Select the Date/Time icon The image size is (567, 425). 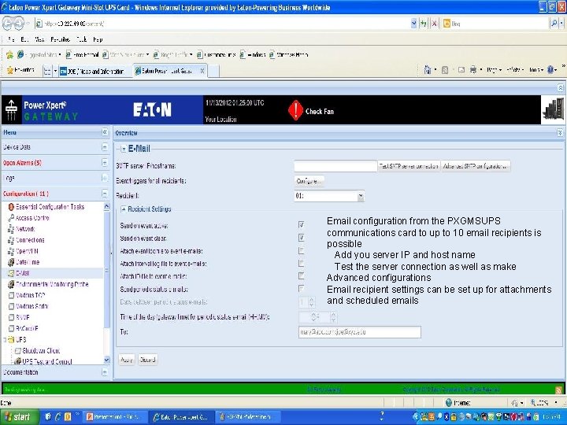click(x=11, y=262)
